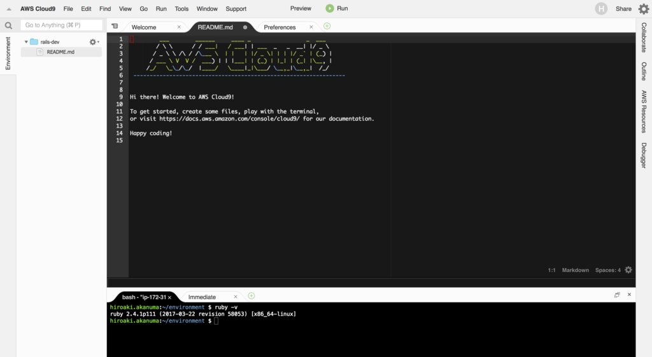652x357 pixels.
Task: Open the Spaces: 4 indentation selector
Action: pos(607,270)
